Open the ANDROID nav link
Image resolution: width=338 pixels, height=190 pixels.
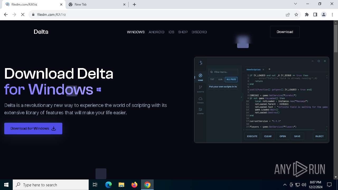(156, 32)
